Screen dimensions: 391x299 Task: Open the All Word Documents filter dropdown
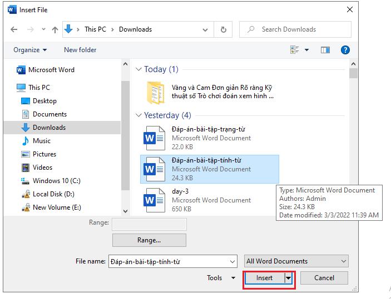click(x=296, y=261)
